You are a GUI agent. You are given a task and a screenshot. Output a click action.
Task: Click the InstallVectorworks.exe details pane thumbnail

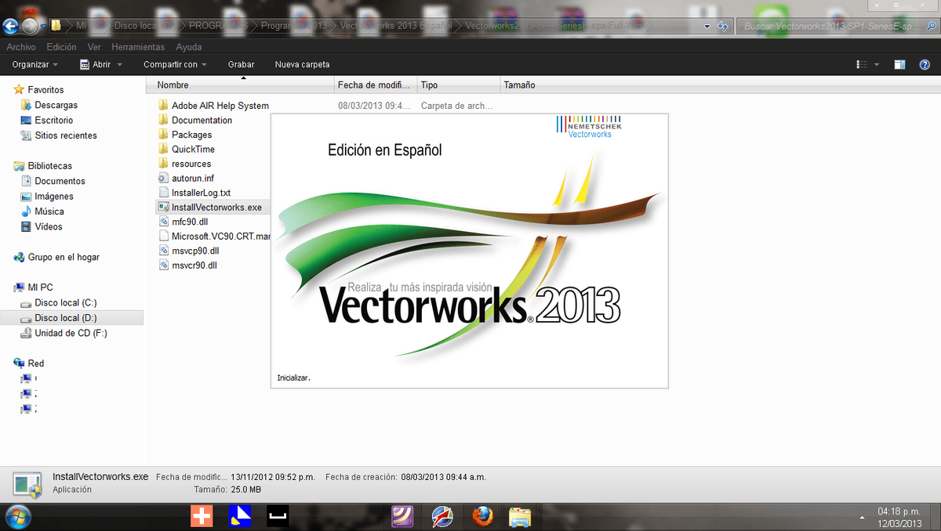click(x=27, y=483)
